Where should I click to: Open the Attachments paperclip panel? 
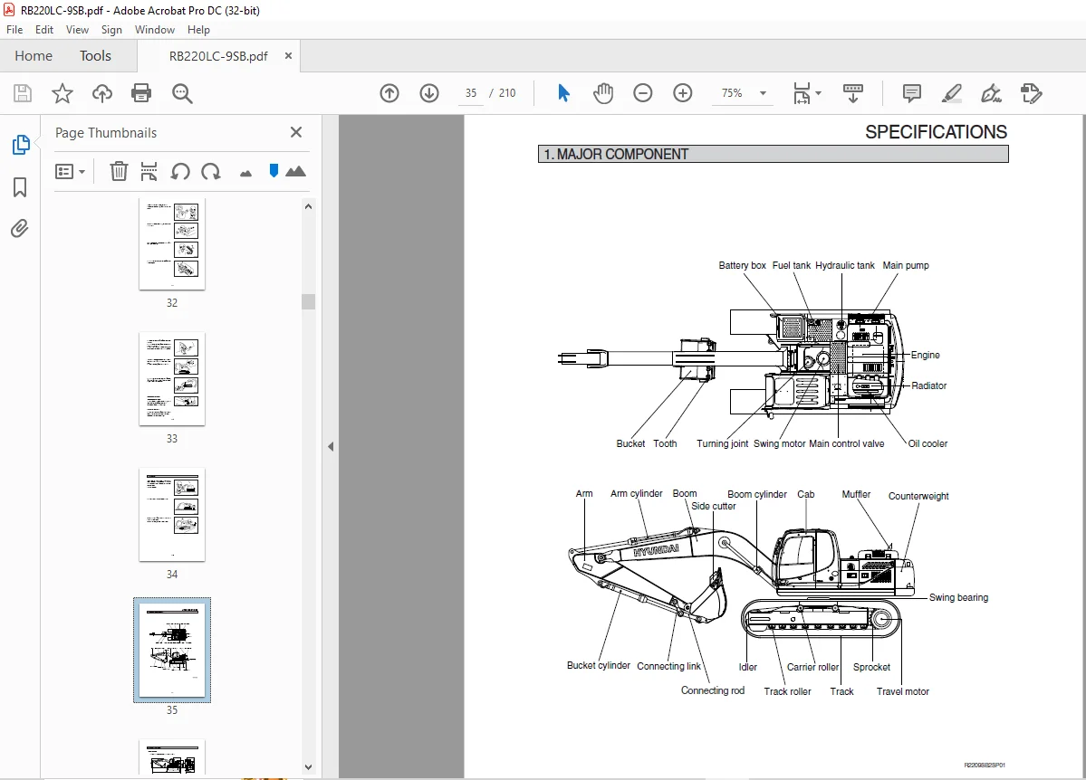19,228
